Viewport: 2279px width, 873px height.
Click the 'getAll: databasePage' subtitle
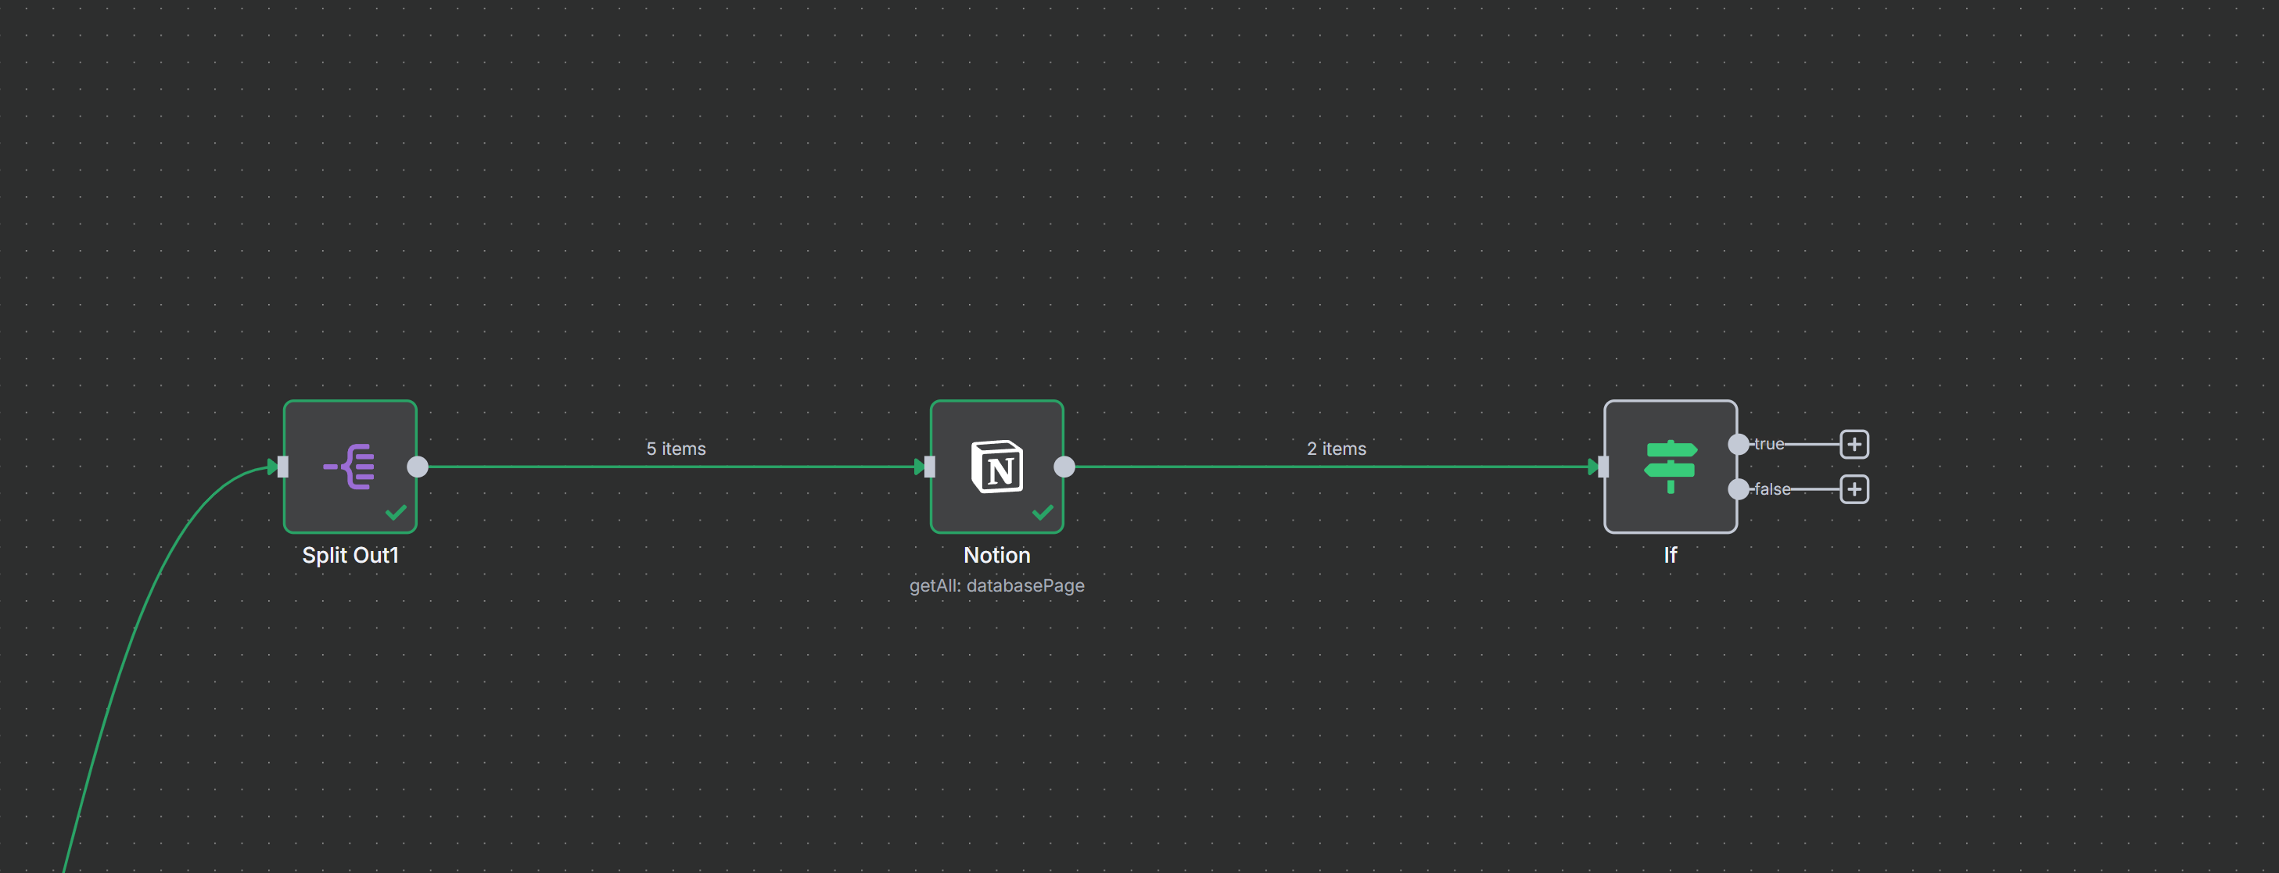(997, 585)
